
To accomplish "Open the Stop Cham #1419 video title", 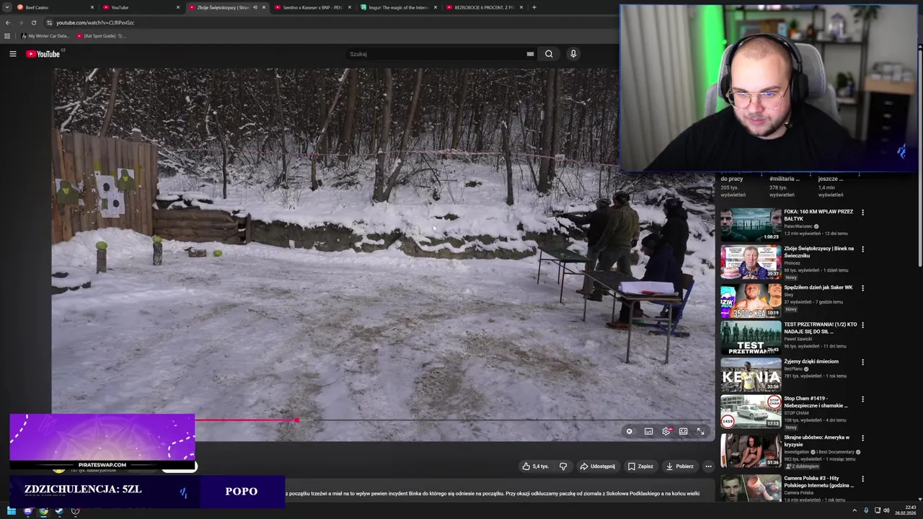I will point(816,402).
